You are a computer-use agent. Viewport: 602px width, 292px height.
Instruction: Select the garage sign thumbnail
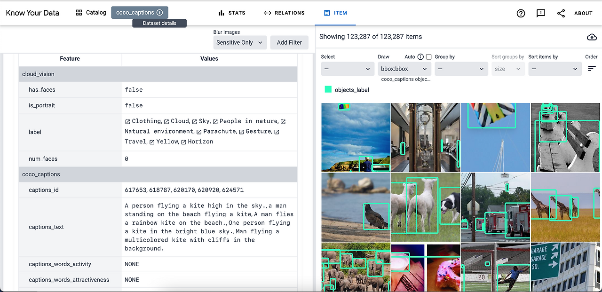tap(565, 267)
